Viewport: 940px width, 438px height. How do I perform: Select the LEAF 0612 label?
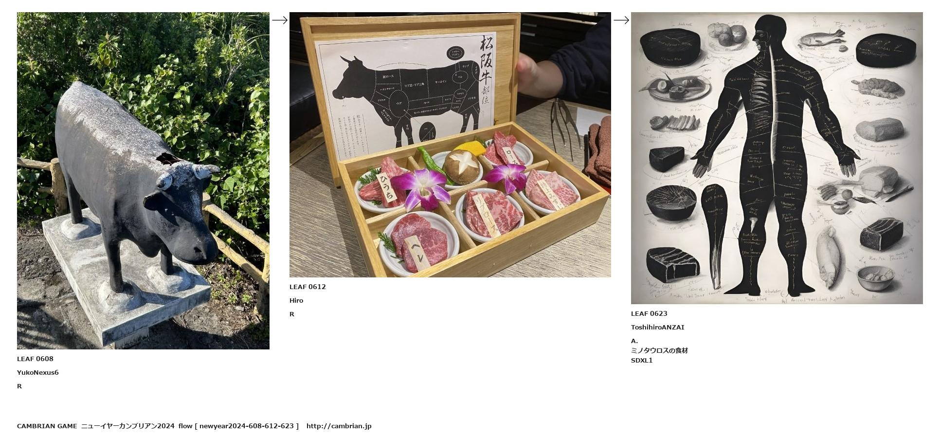click(307, 287)
